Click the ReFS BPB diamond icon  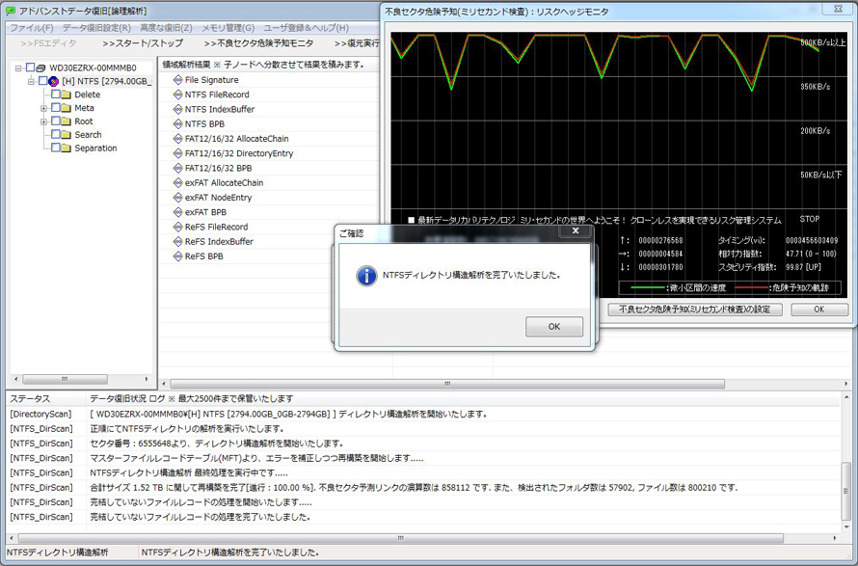(x=177, y=256)
